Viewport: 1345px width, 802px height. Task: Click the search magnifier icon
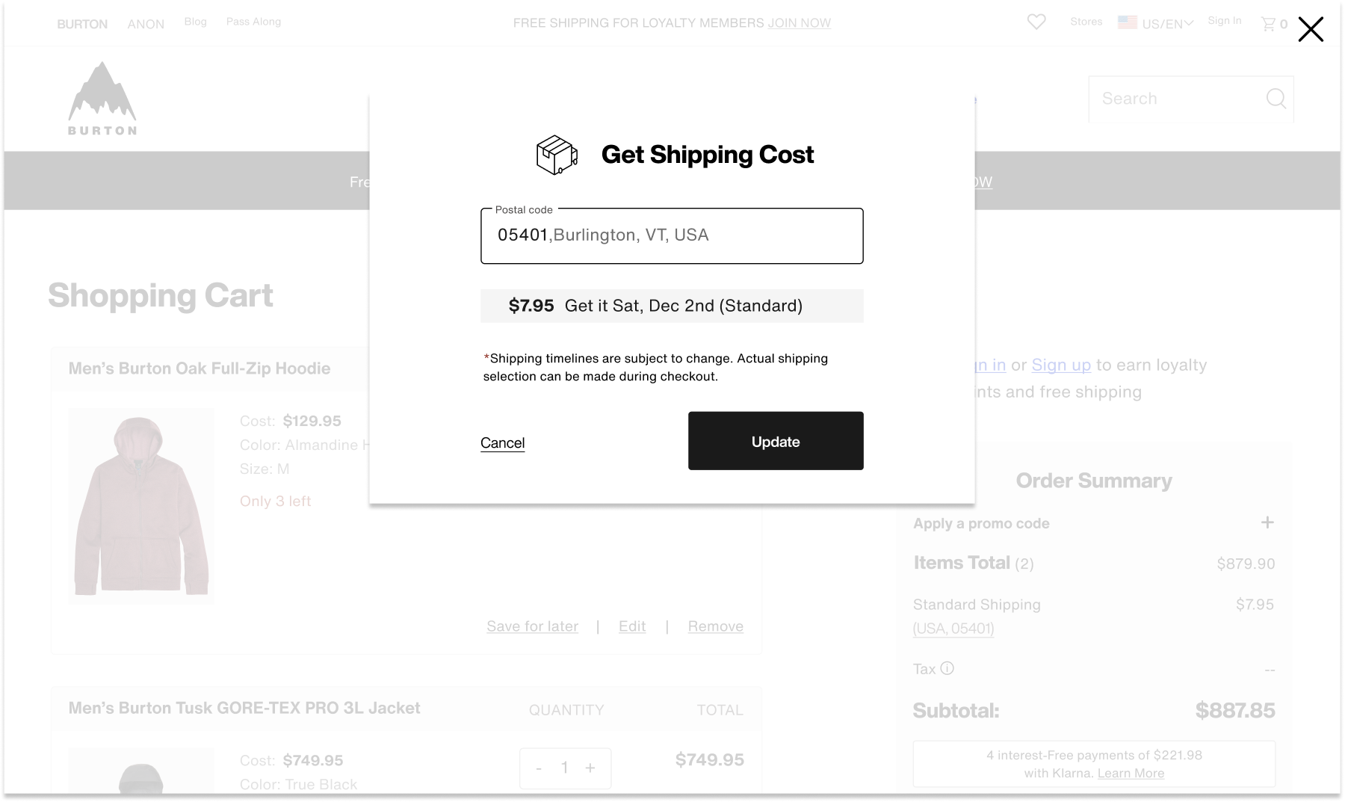(x=1276, y=99)
